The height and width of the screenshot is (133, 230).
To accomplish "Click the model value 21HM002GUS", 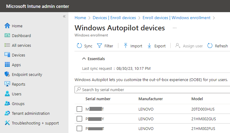I will click(204, 119).
